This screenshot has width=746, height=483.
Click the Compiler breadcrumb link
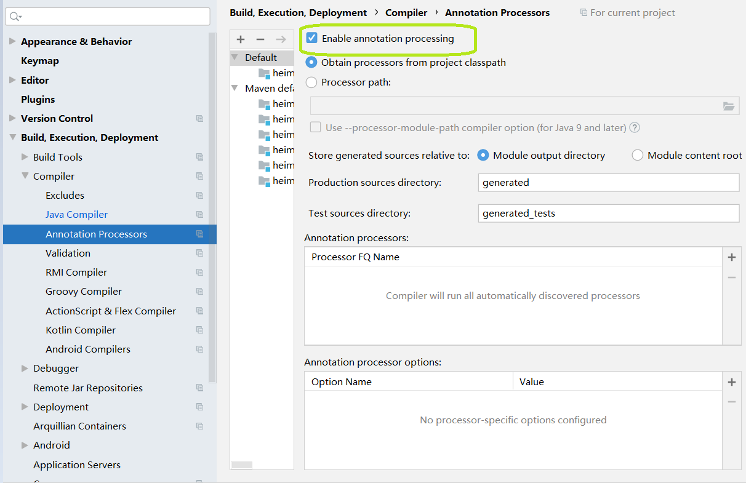(406, 12)
